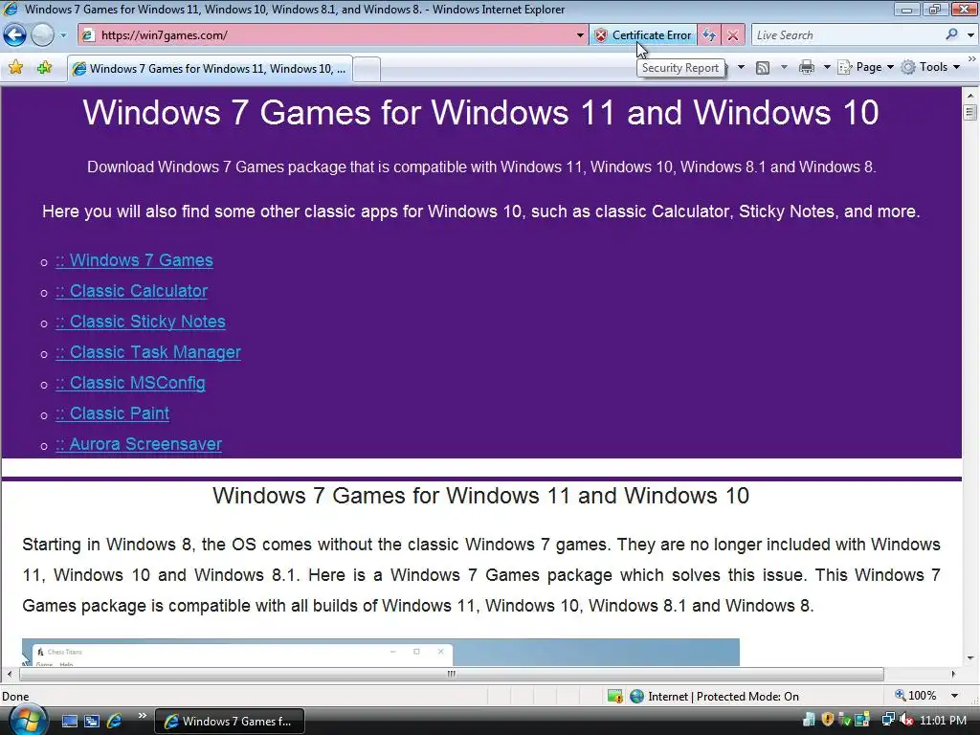Click the horizontal scrollbar thumb
Screen dimensions: 980x735
[x=452, y=674]
